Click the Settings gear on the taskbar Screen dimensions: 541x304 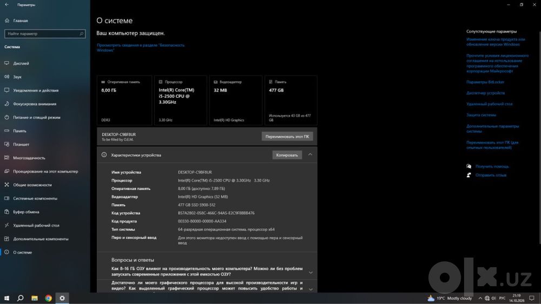click(x=62, y=298)
